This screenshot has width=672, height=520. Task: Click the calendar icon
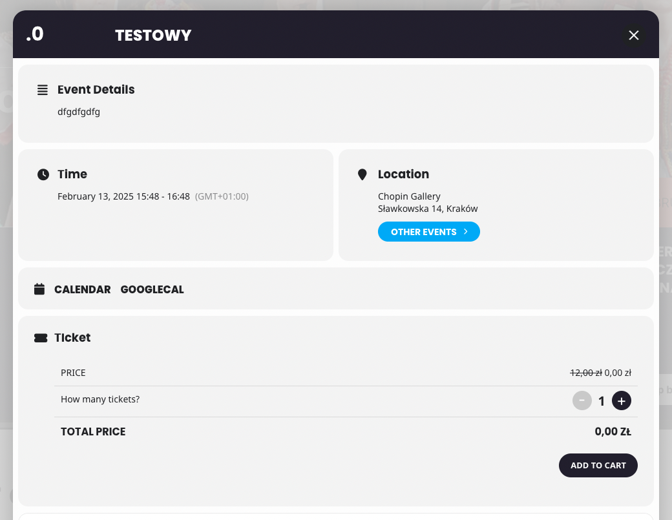point(39,289)
